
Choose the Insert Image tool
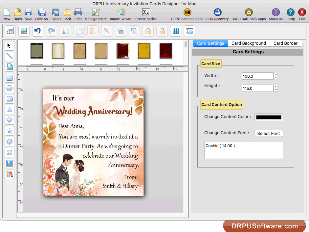[9, 163]
